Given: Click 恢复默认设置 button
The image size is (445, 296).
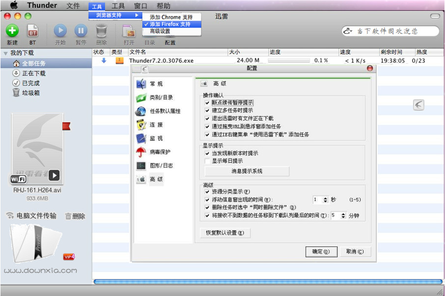Looking at the screenshot, I should pyautogui.click(x=225, y=233).
